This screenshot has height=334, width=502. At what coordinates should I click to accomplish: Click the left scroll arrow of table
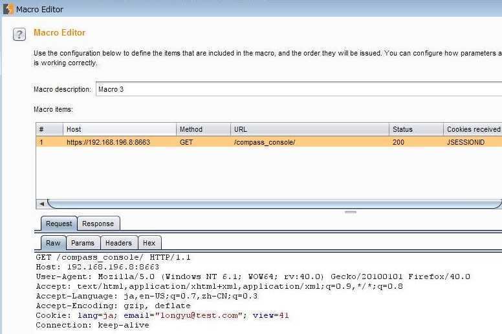[x=41, y=204]
